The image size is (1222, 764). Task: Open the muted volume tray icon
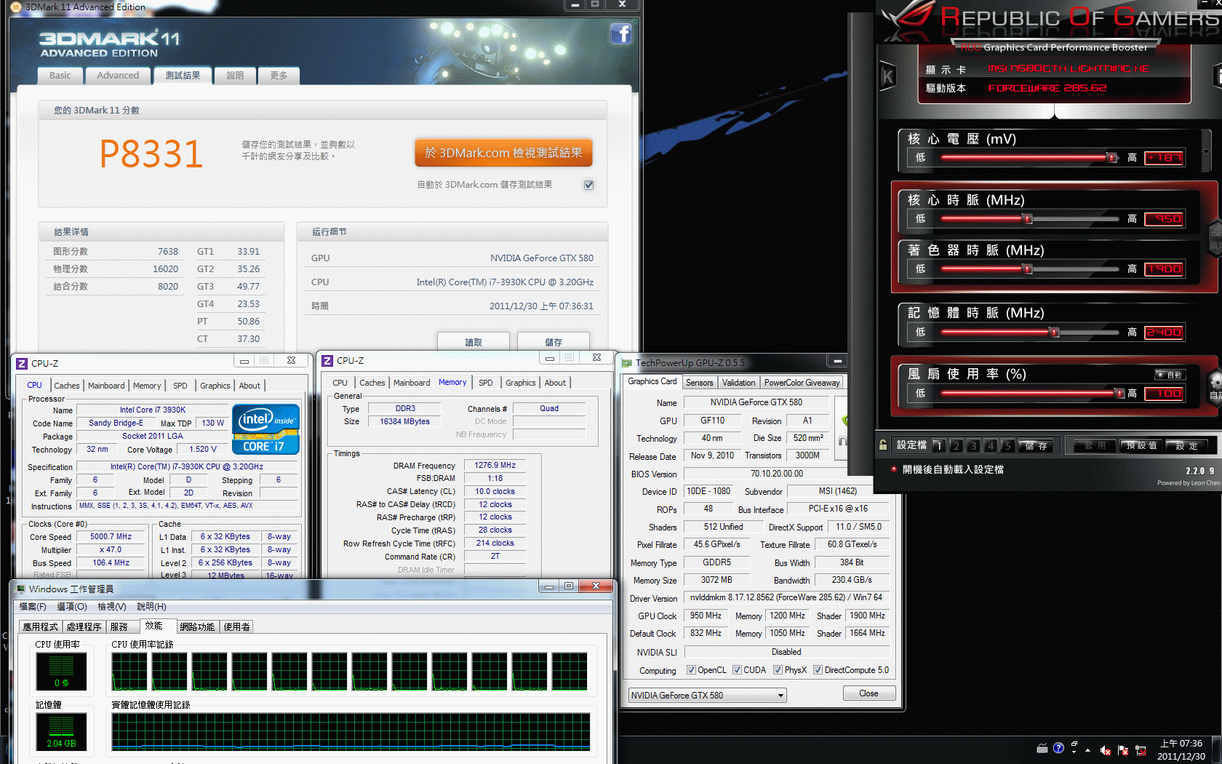(x=1106, y=750)
